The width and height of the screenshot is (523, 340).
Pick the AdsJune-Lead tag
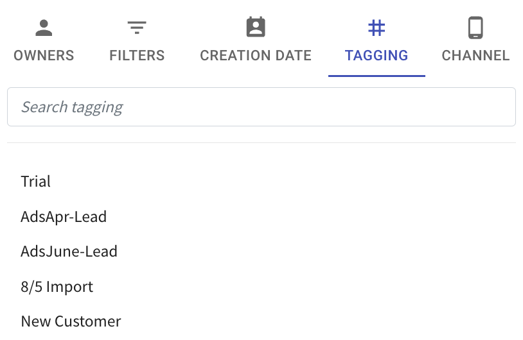tap(69, 251)
